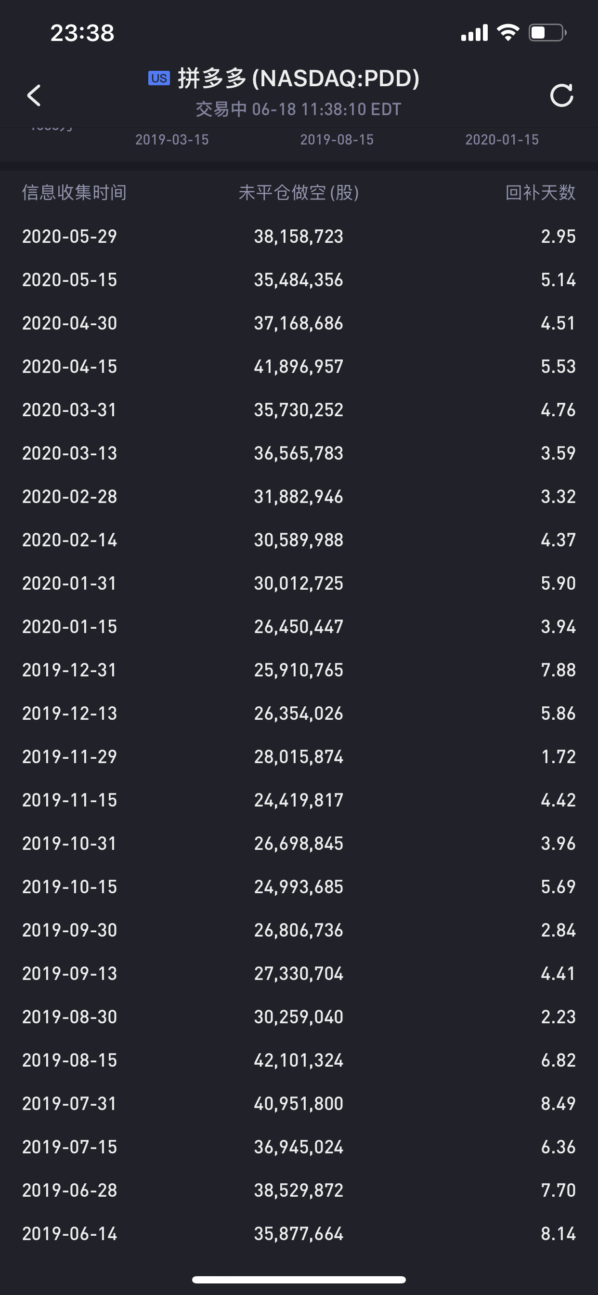The height and width of the screenshot is (1295, 598).
Task: Tap the Wi-Fi status icon
Action: pos(507,33)
